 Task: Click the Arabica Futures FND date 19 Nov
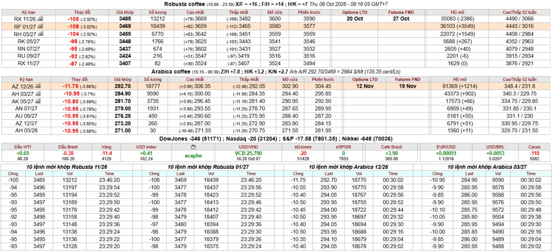(x=408, y=86)
